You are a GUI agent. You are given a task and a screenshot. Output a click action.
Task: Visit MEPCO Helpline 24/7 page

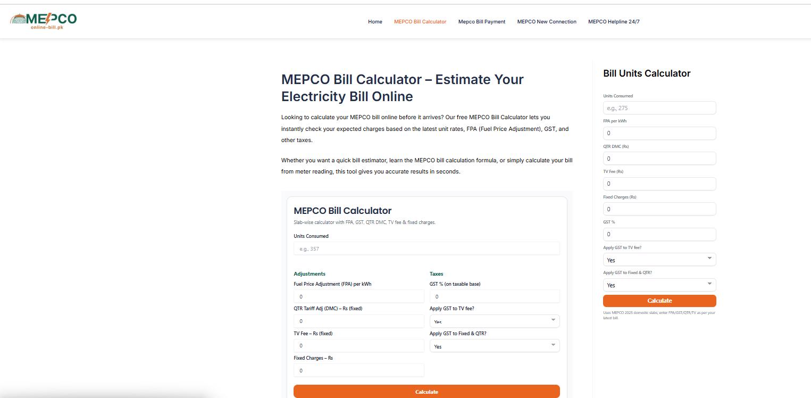614,22
